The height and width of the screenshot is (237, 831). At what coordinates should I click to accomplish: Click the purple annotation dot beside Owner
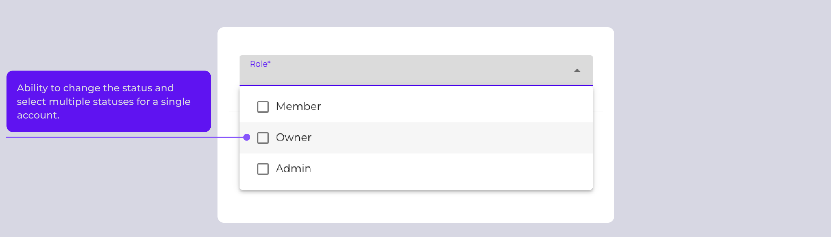tap(247, 137)
